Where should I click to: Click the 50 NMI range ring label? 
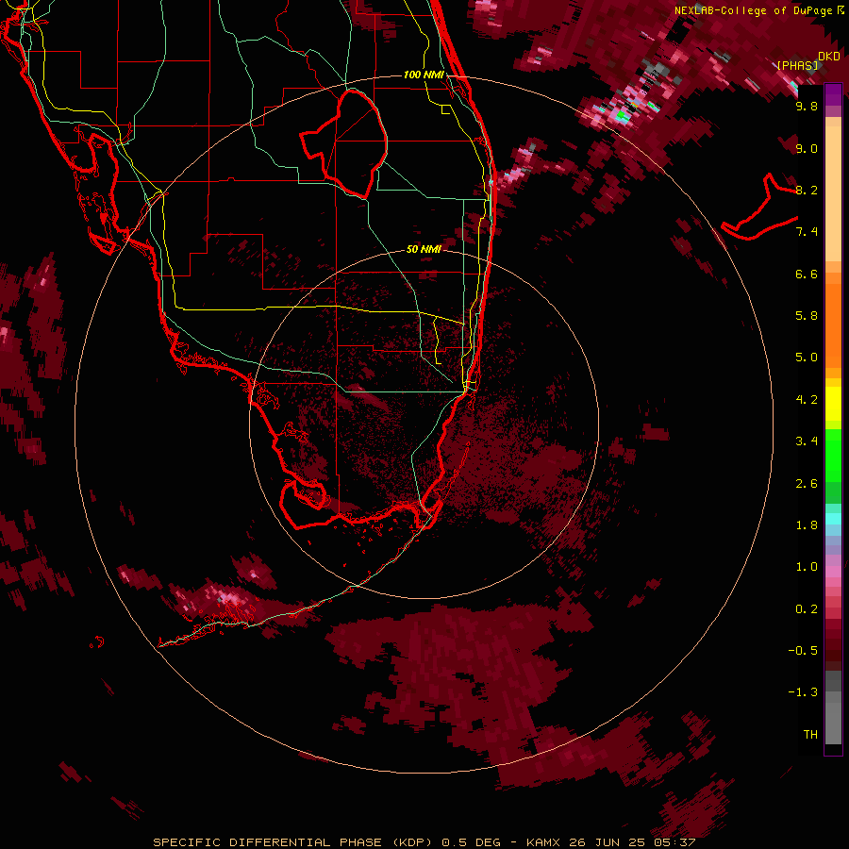pos(424,250)
